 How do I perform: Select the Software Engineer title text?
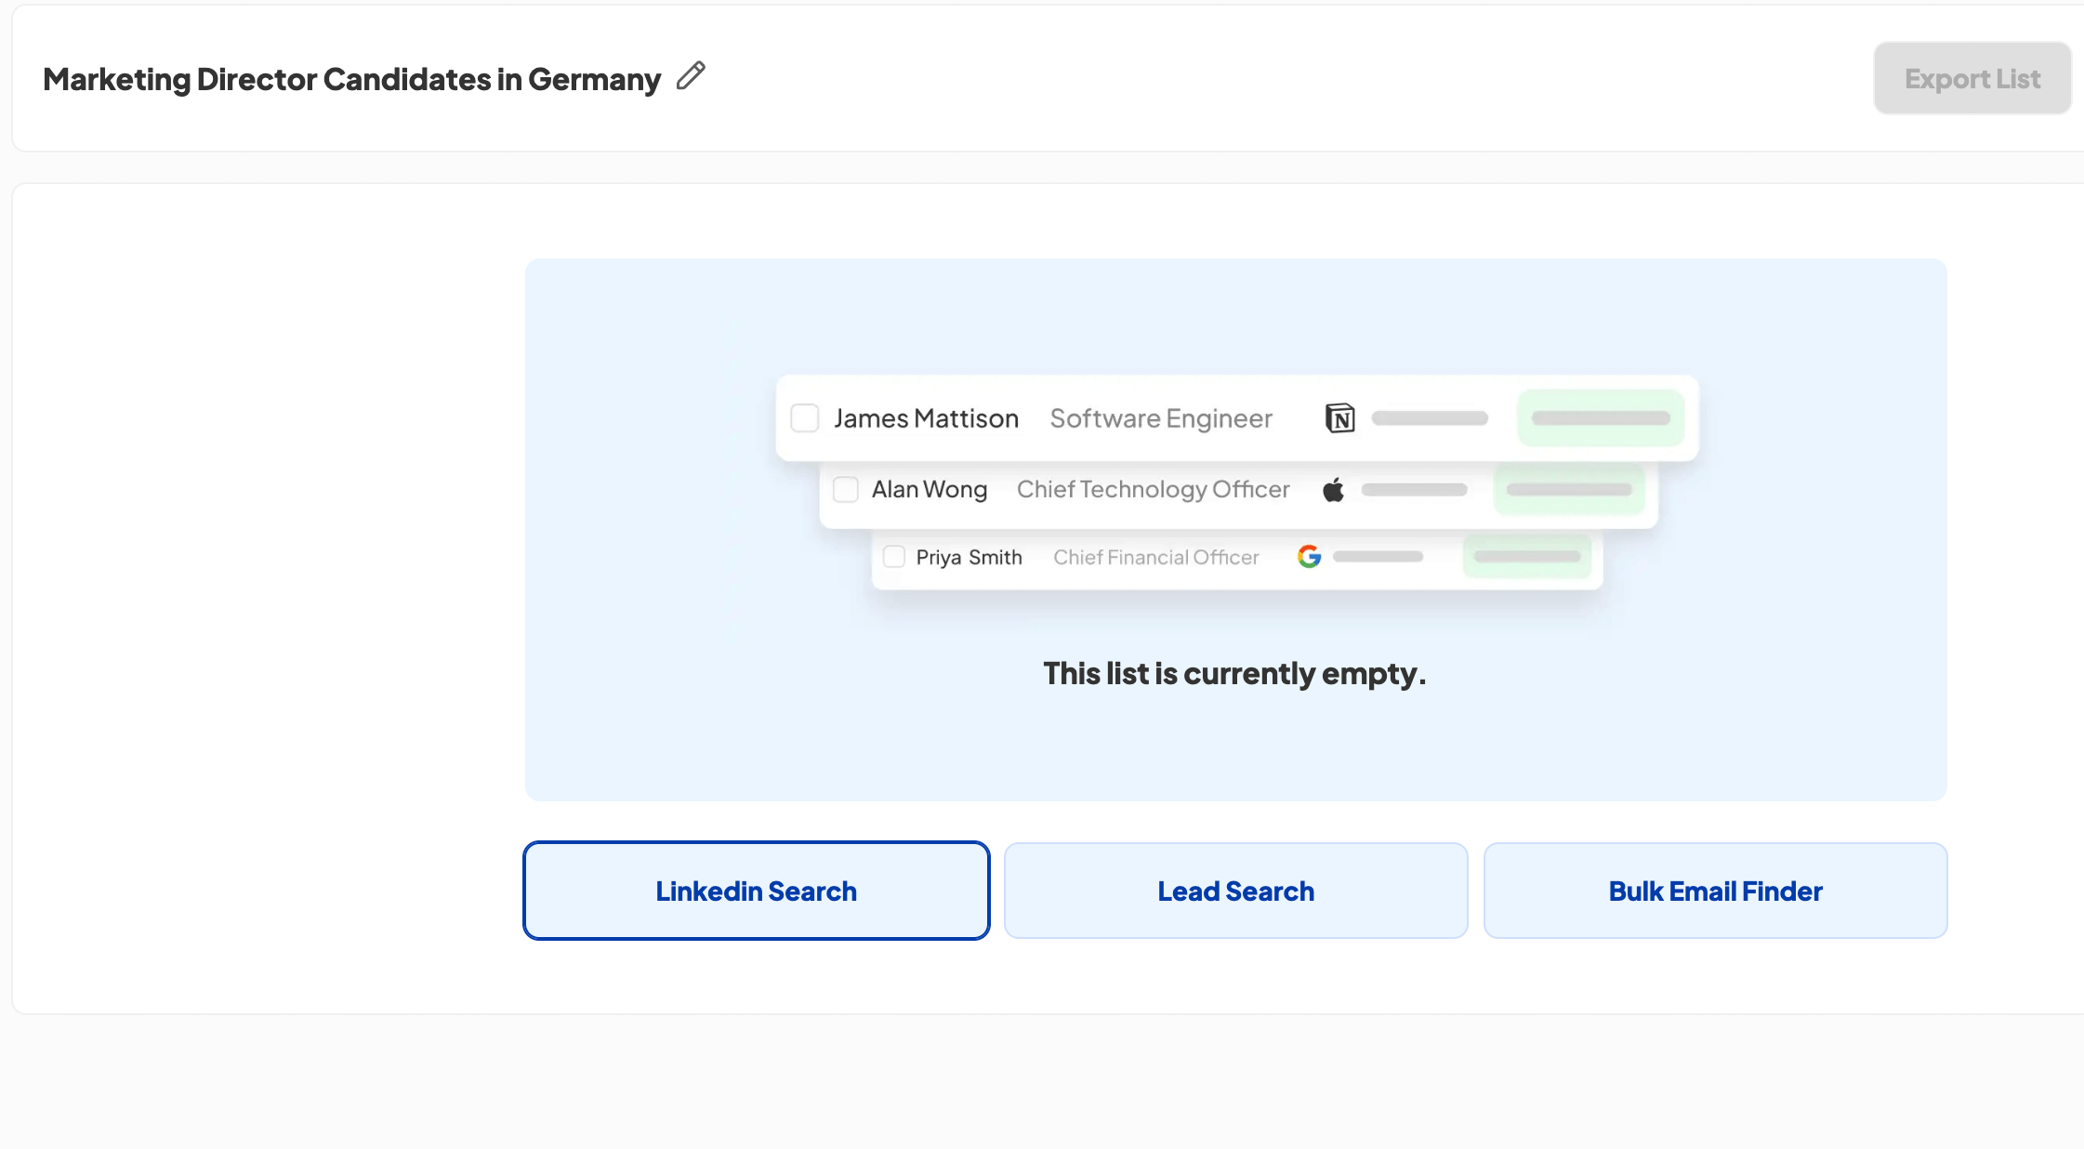[1160, 417]
